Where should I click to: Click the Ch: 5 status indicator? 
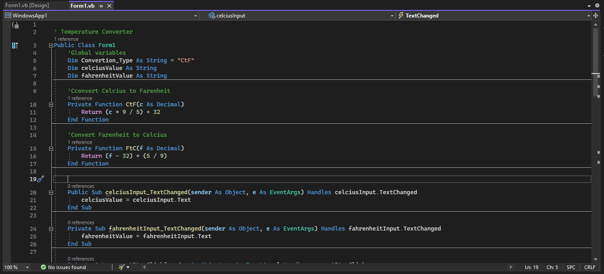tap(552, 267)
